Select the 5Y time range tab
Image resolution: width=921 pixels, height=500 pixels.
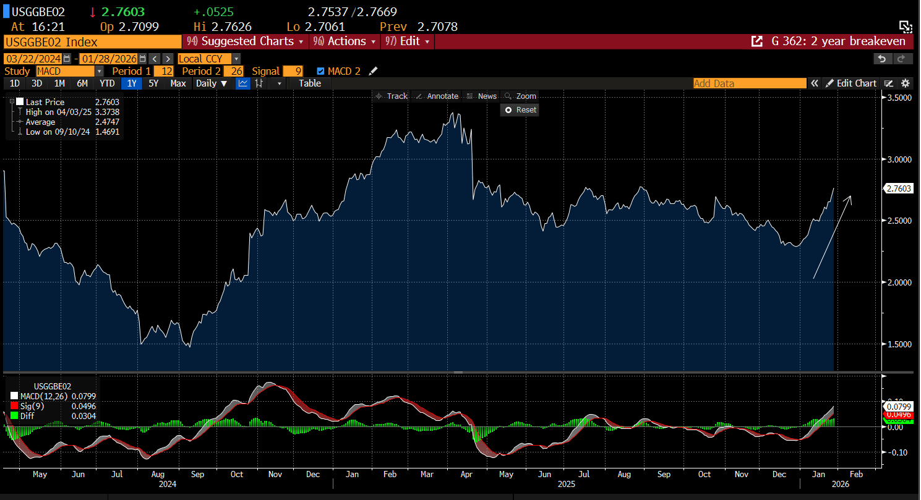tap(154, 83)
